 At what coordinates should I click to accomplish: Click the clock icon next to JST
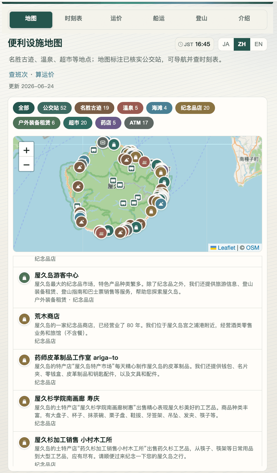[180, 45]
